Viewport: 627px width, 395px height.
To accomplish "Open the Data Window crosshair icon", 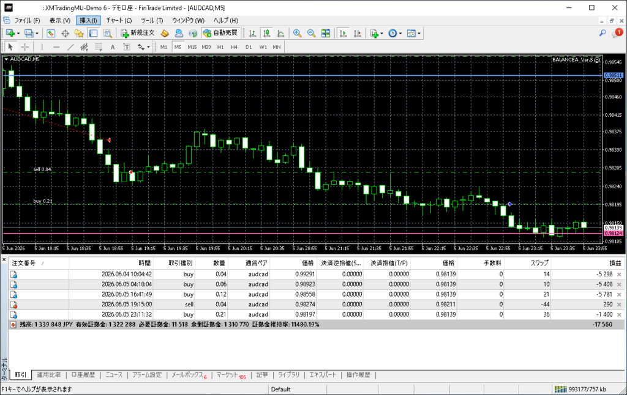I will [65, 33].
